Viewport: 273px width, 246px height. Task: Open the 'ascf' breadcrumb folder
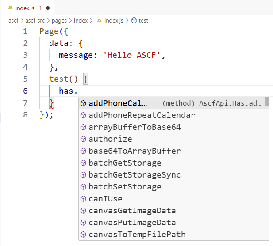click(x=13, y=21)
